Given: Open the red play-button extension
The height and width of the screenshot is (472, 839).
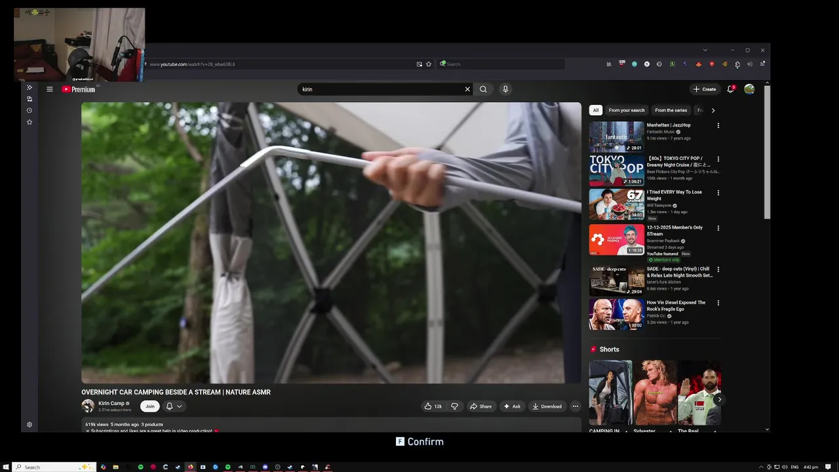Looking at the screenshot, I should coord(712,64).
